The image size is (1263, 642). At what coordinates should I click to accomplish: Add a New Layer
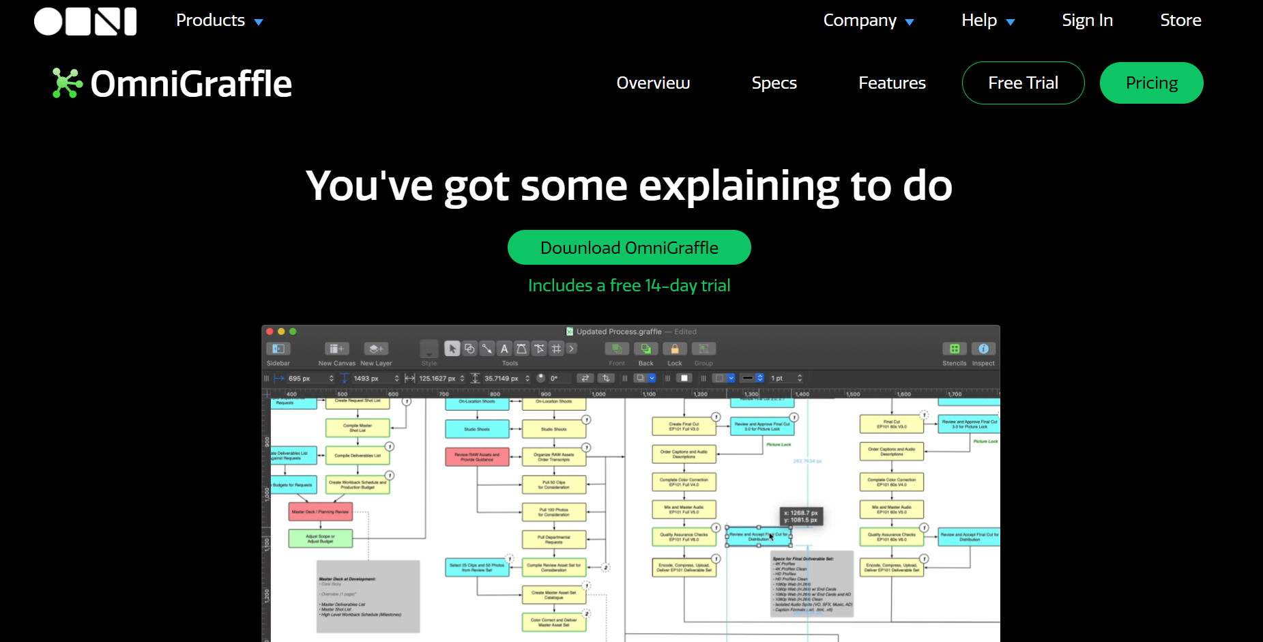point(376,349)
